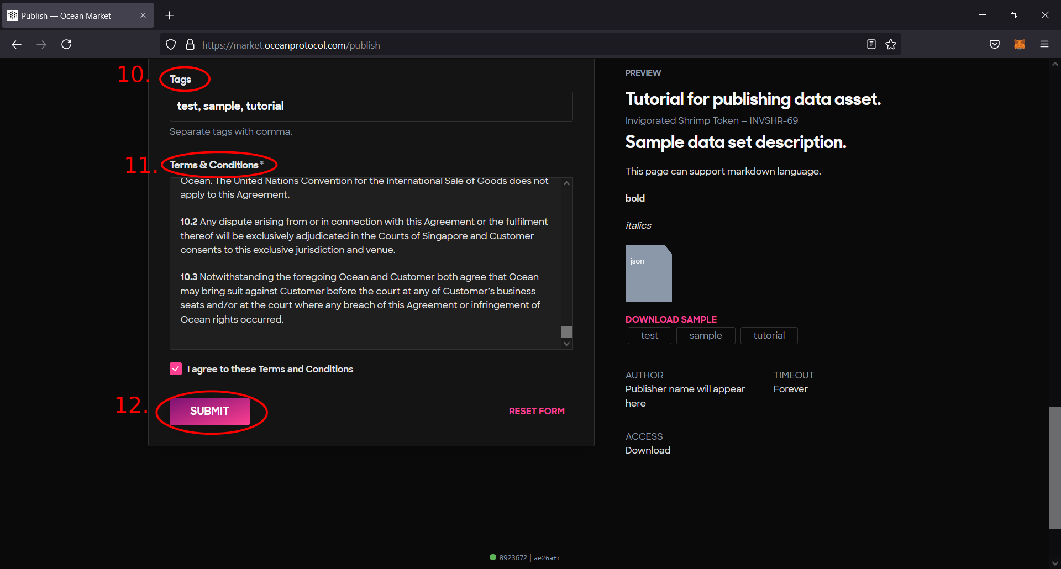
Task: Click the block number 8923672 status
Action: pos(513,557)
